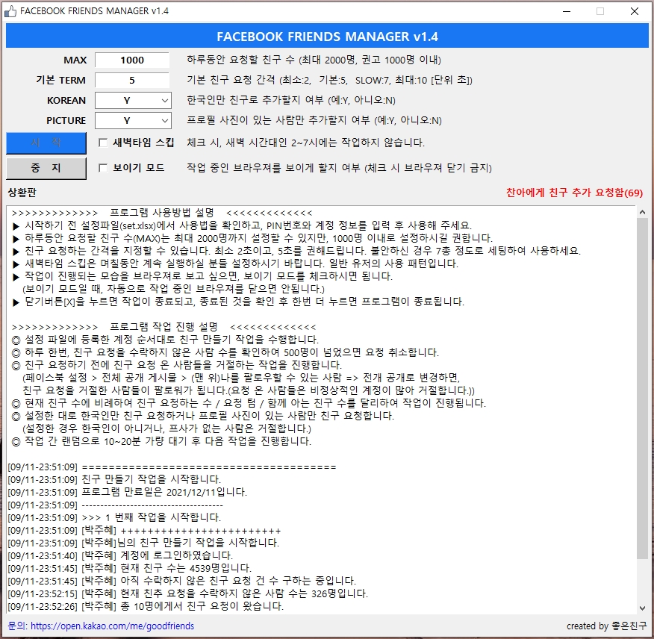The height and width of the screenshot is (639, 654).
Task: Enable the 보이기 모드 checkbox
Action: [x=103, y=168]
